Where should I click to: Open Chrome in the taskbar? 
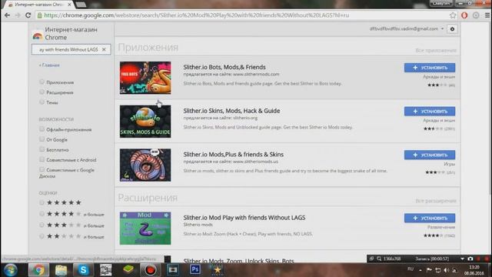click(38, 270)
